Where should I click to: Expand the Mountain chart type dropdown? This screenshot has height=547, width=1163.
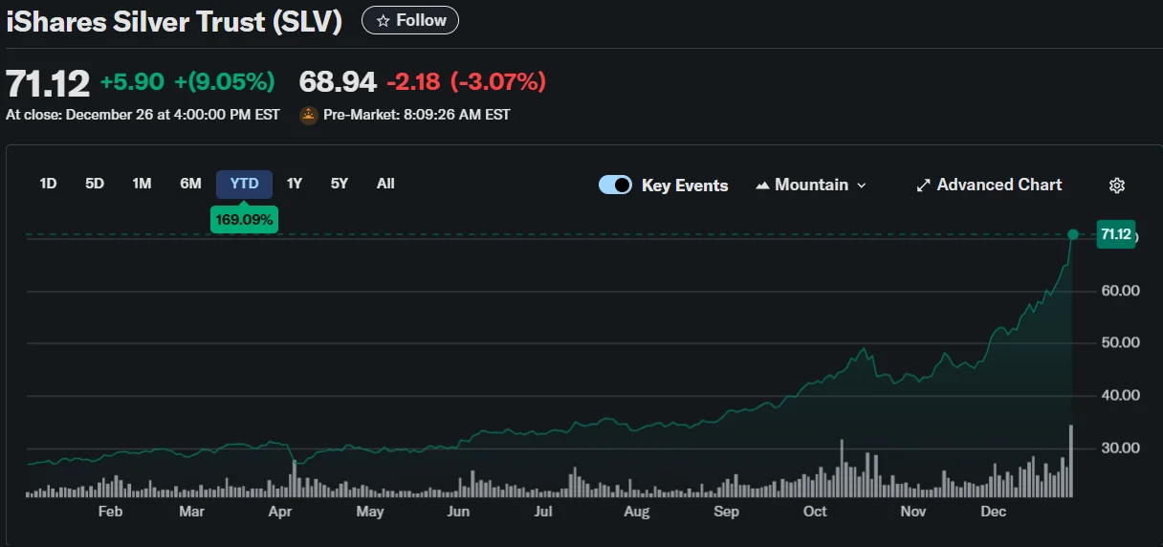811,186
